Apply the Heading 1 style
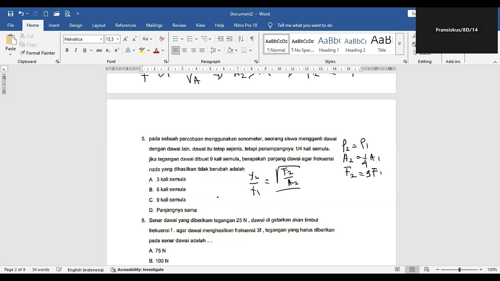Viewport: 500px width, 281px height. point(329,44)
